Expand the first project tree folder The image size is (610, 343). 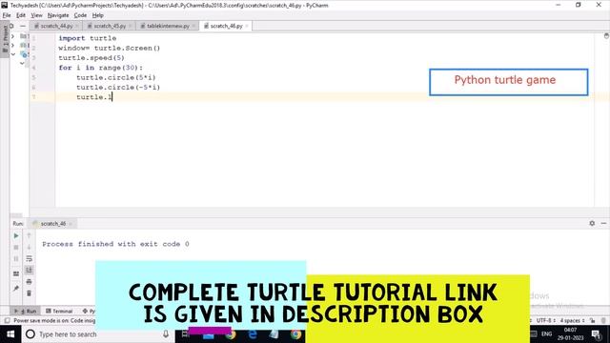(x=12, y=36)
